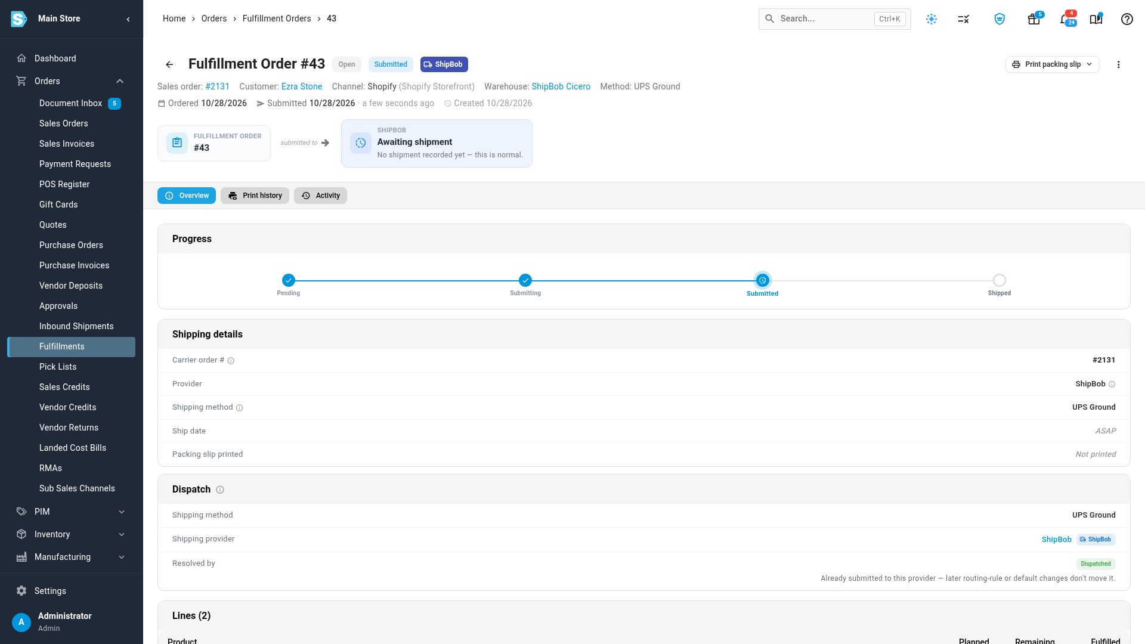The width and height of the screenshot is (1145, 644).
Task: Click the Submitted progress step marker
Action: 762,280
